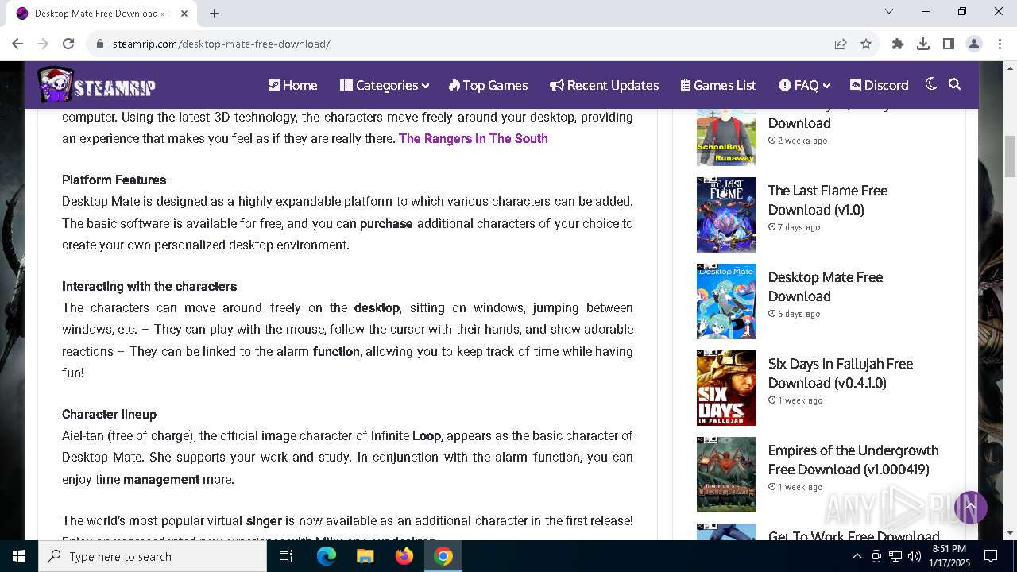Image resolution: width=1017 pixels, height=572 pixels.
Task: Toggle dark mode moon icon
Action: [x=931, y=84]
